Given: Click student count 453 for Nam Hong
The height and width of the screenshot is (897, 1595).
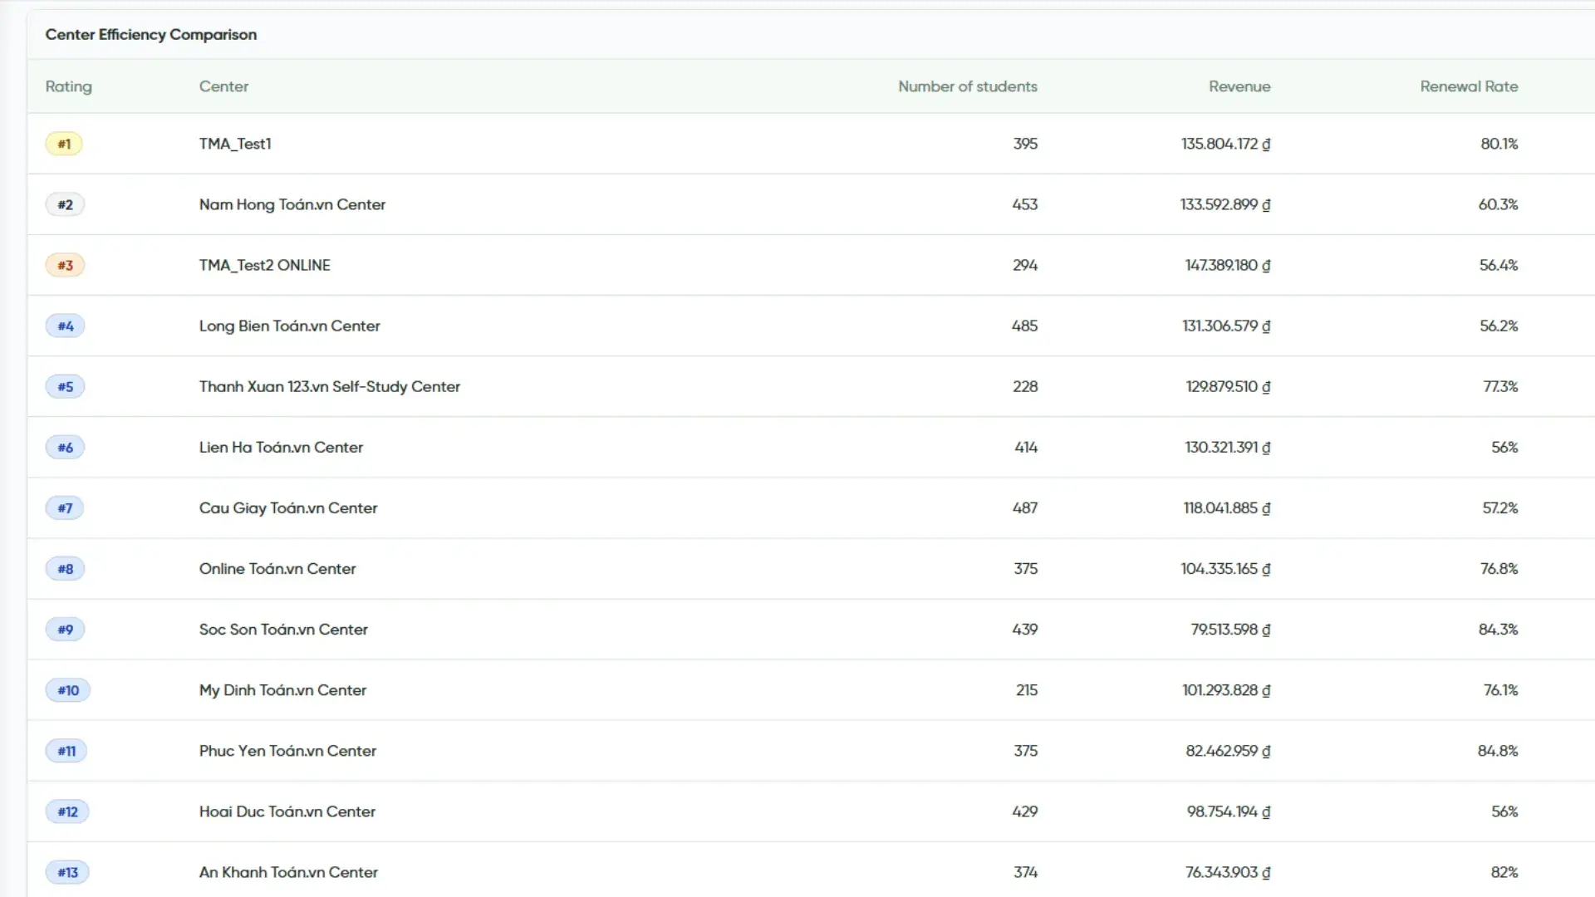Looking at the screenshot, I should [x=1024, y=204].
